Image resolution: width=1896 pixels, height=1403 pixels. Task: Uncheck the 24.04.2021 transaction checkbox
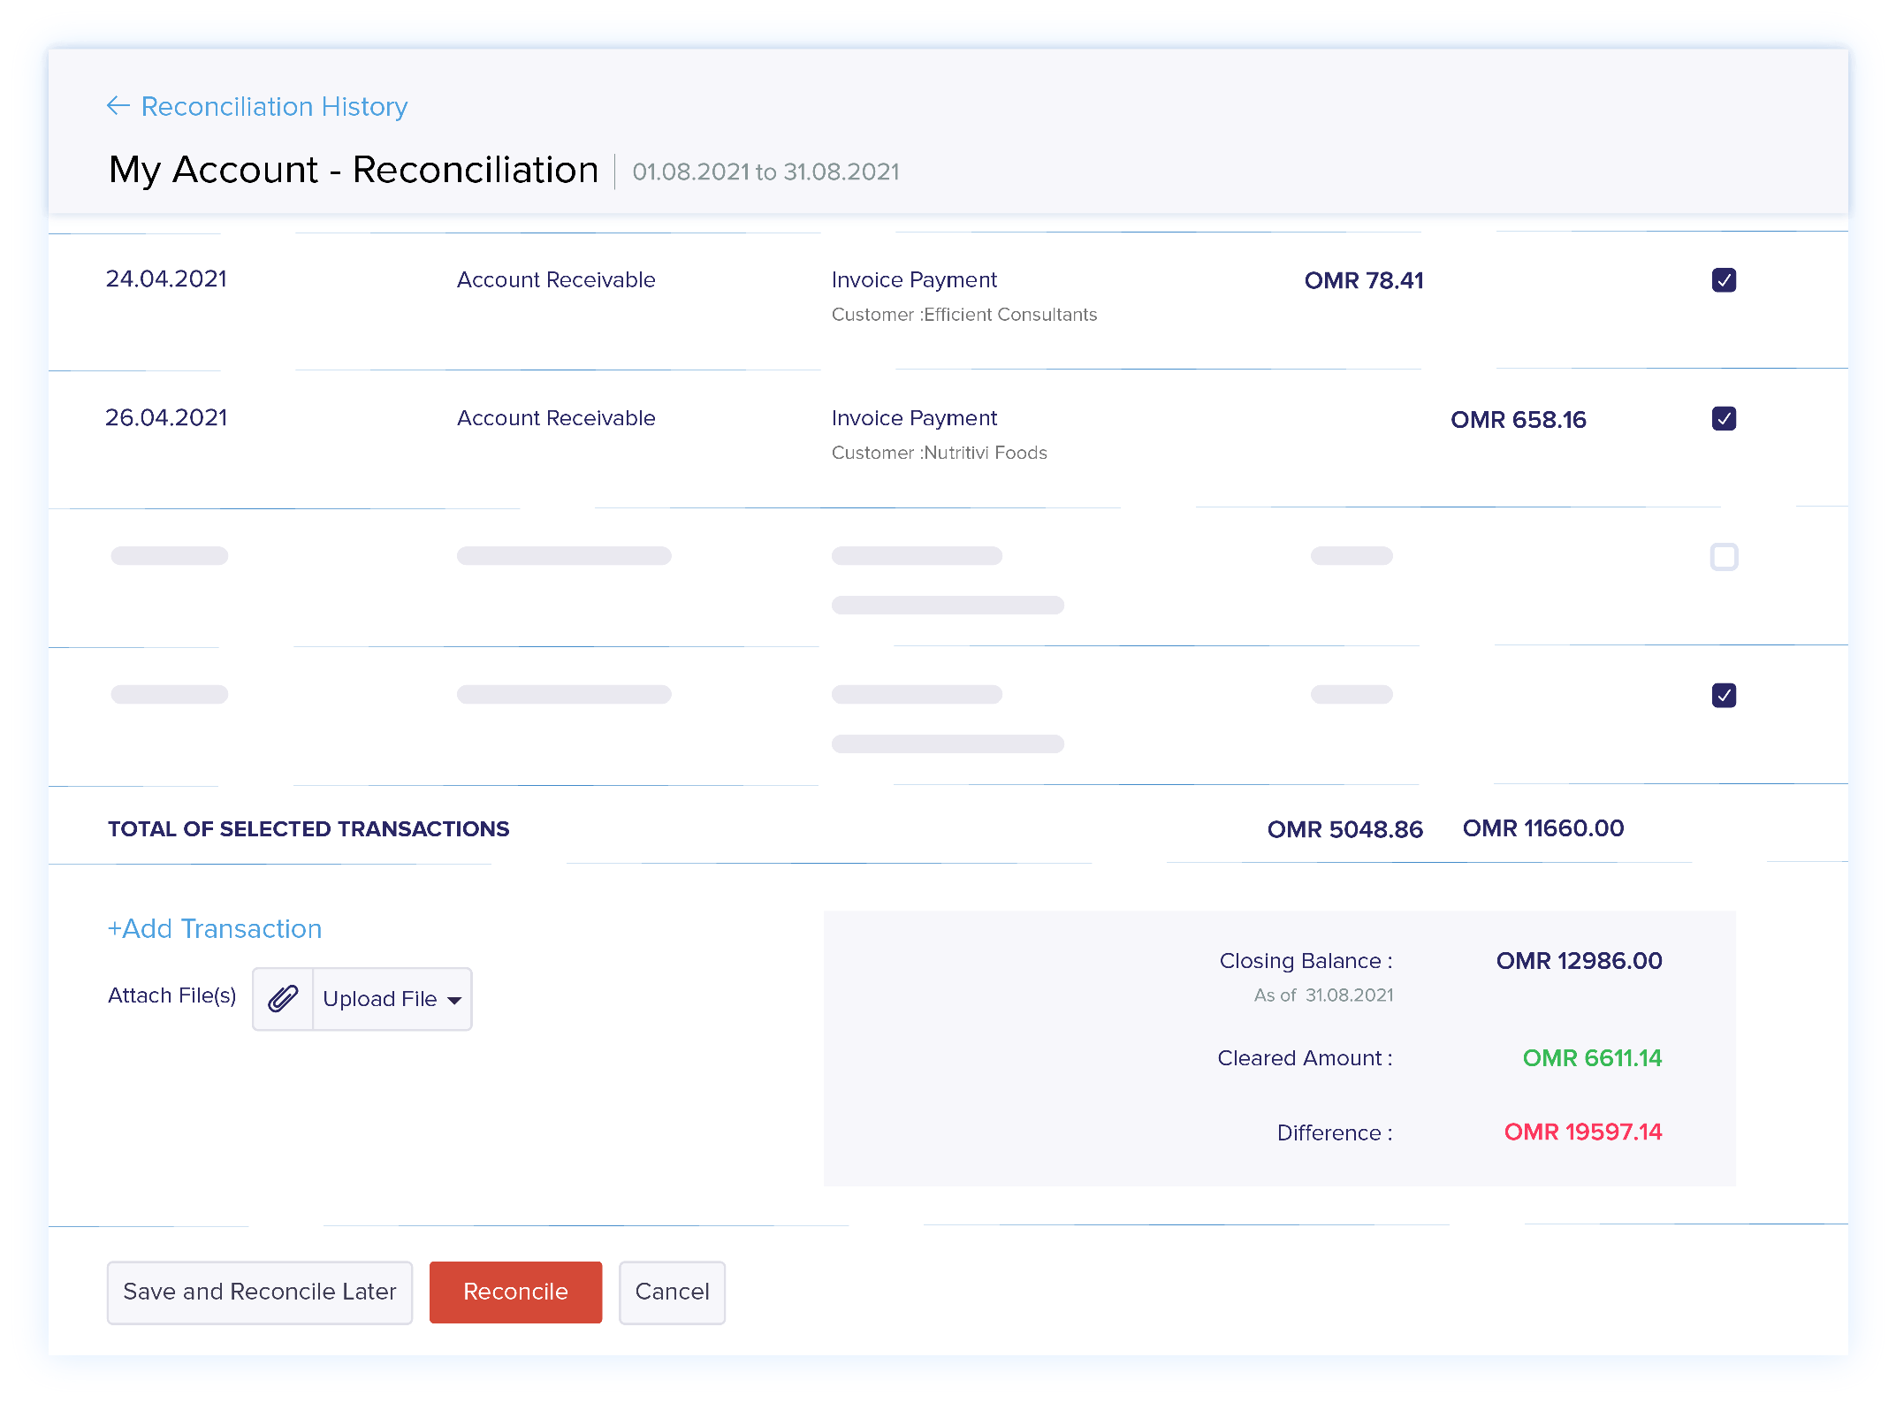tap(1724, 280)
